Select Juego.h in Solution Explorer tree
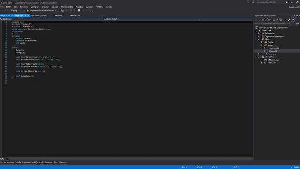Viewport: 300px width, 169px height. coord(274,51)
